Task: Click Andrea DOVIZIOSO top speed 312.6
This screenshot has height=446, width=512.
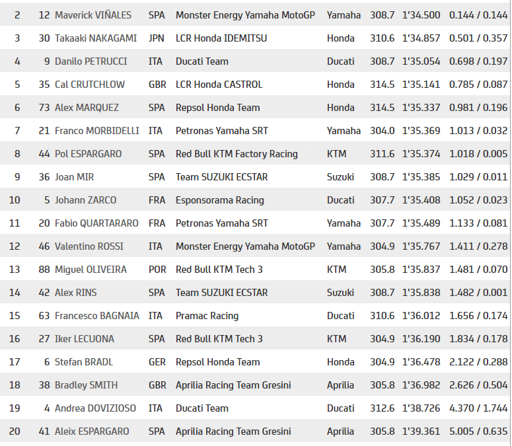Action: (382, 408)
